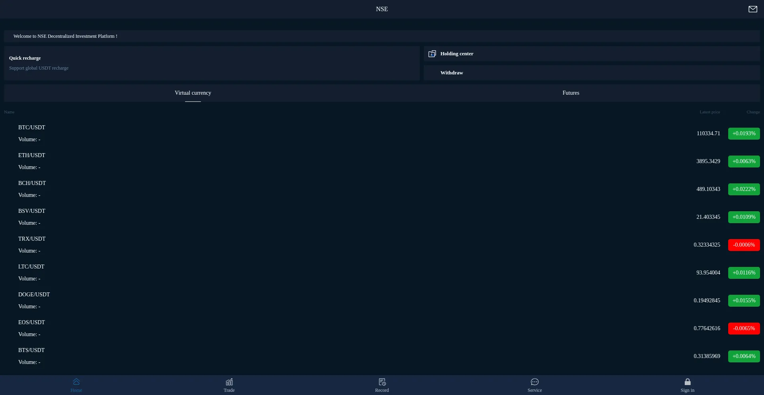Open the Service chat bubble icon
The width and height of the screenshot is (764, 395).
click(x=535, y=382)
